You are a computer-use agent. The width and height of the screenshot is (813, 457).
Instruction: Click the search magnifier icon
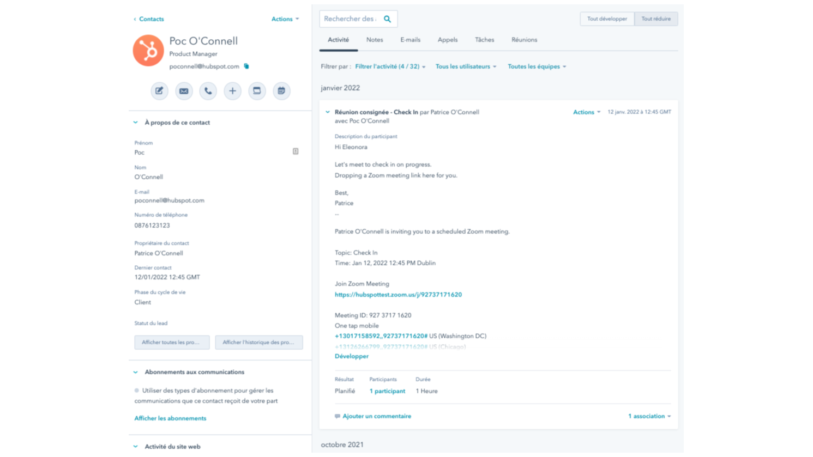coord(387,18)
